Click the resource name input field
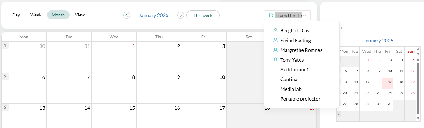Viewport: 424px width, 128px height. [288, 15]
